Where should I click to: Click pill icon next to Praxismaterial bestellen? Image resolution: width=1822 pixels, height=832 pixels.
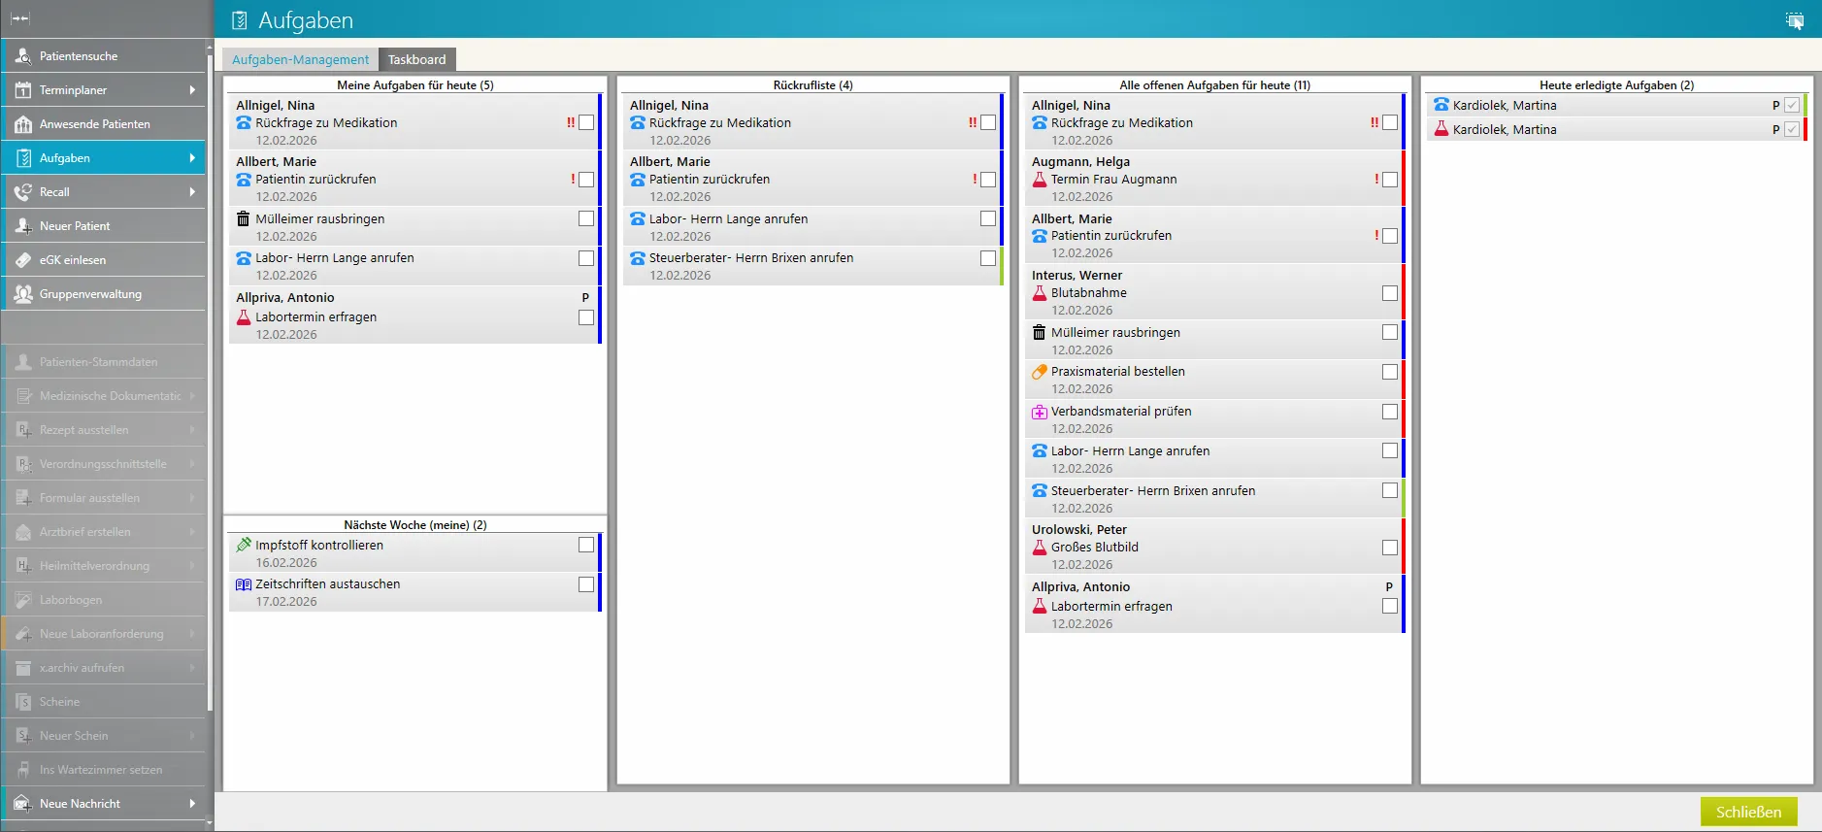click(x=1039, y=372)
